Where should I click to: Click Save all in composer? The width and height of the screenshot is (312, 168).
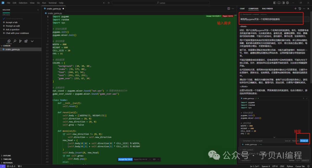pyautogui.click(x=287, y=141)
